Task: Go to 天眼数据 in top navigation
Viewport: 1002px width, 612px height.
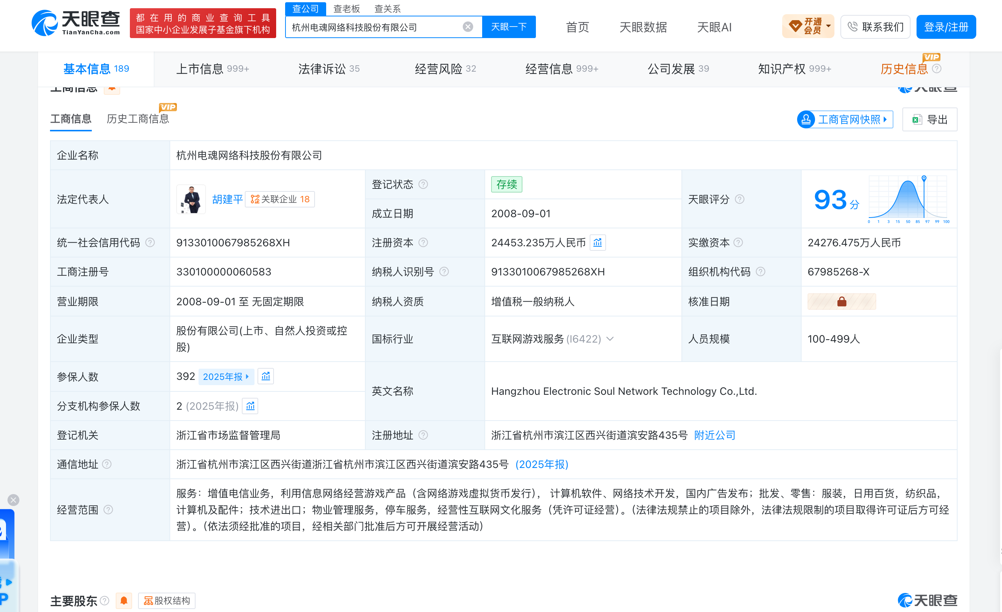Action: tap(643, 27)
